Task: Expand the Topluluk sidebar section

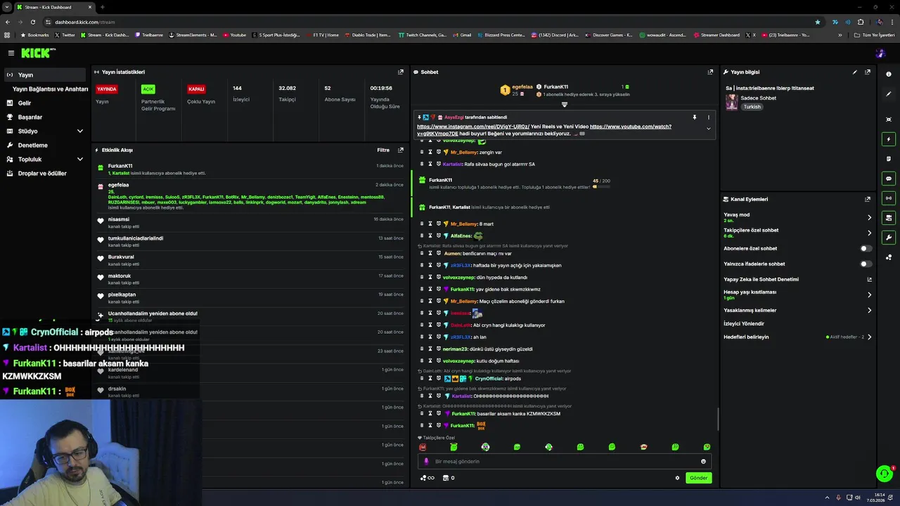Action: click(79, 159)
